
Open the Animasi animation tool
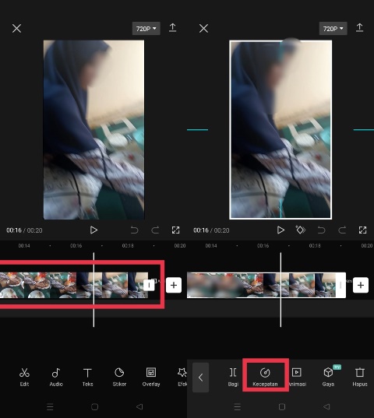tap(297, 377)
